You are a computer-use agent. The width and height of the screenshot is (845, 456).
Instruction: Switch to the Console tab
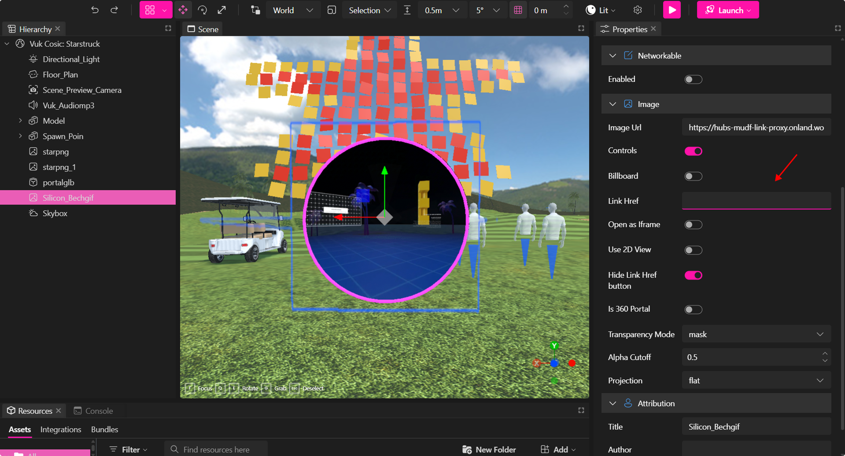93,411
